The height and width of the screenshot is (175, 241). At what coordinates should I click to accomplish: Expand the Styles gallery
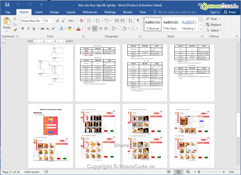[x=200, y=29]
